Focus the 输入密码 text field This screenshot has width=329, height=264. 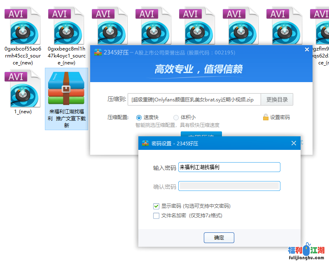click(x=229, y=167)
